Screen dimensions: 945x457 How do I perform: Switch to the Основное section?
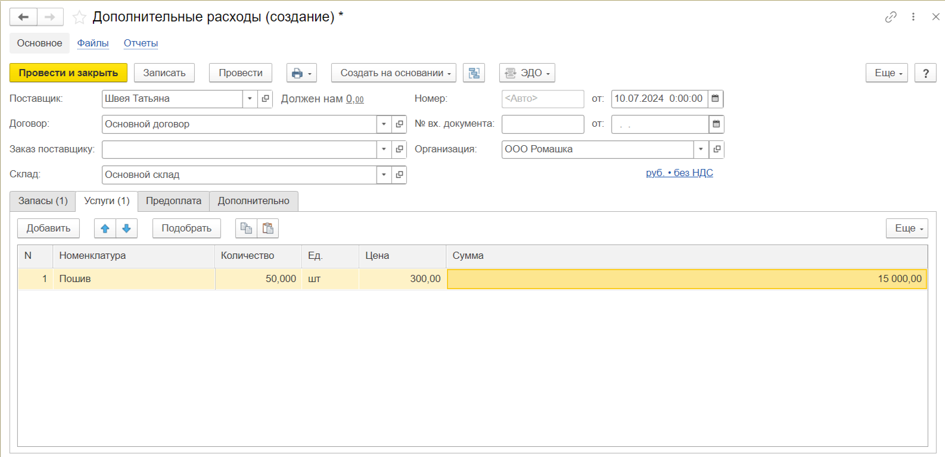pyautogui.click(x=39, y=43)
